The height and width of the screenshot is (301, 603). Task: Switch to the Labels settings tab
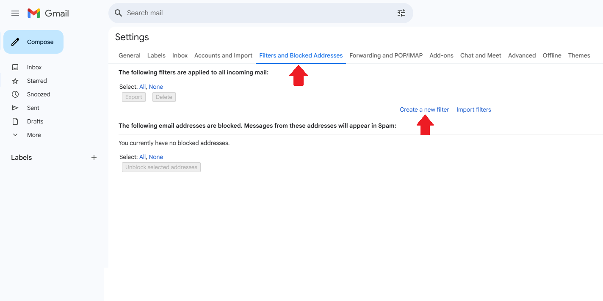pyautogui.click(x=156, y=55)
